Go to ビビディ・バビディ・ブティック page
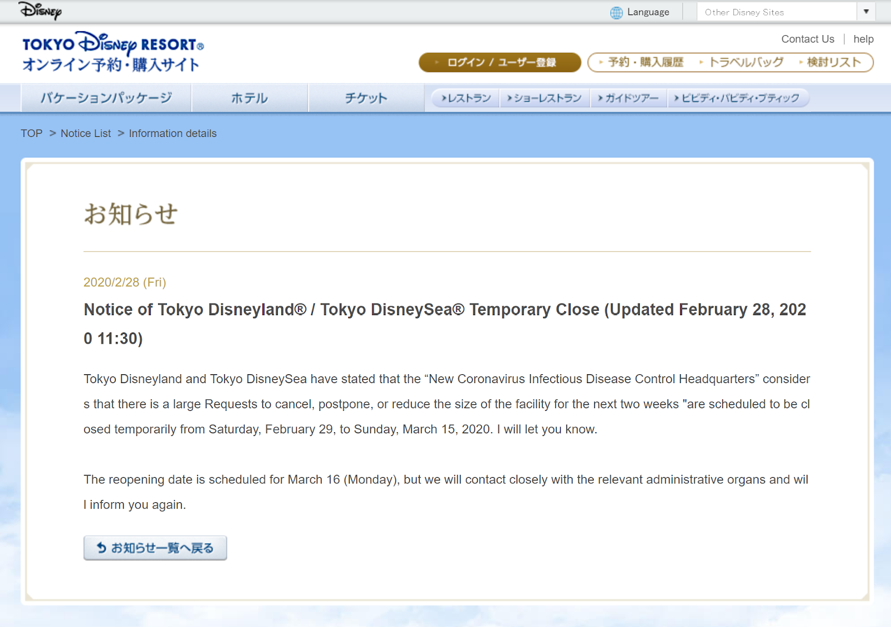This screenshot has height=627, width=891. pos(737,98)
